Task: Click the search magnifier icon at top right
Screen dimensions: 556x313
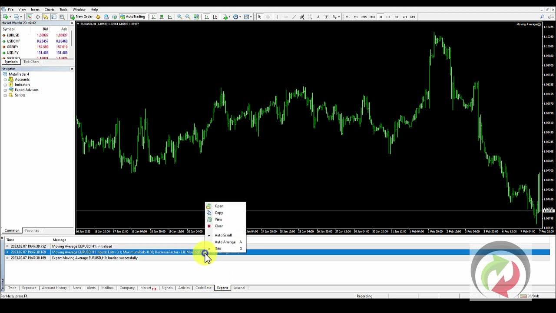Action: point(542,17)
